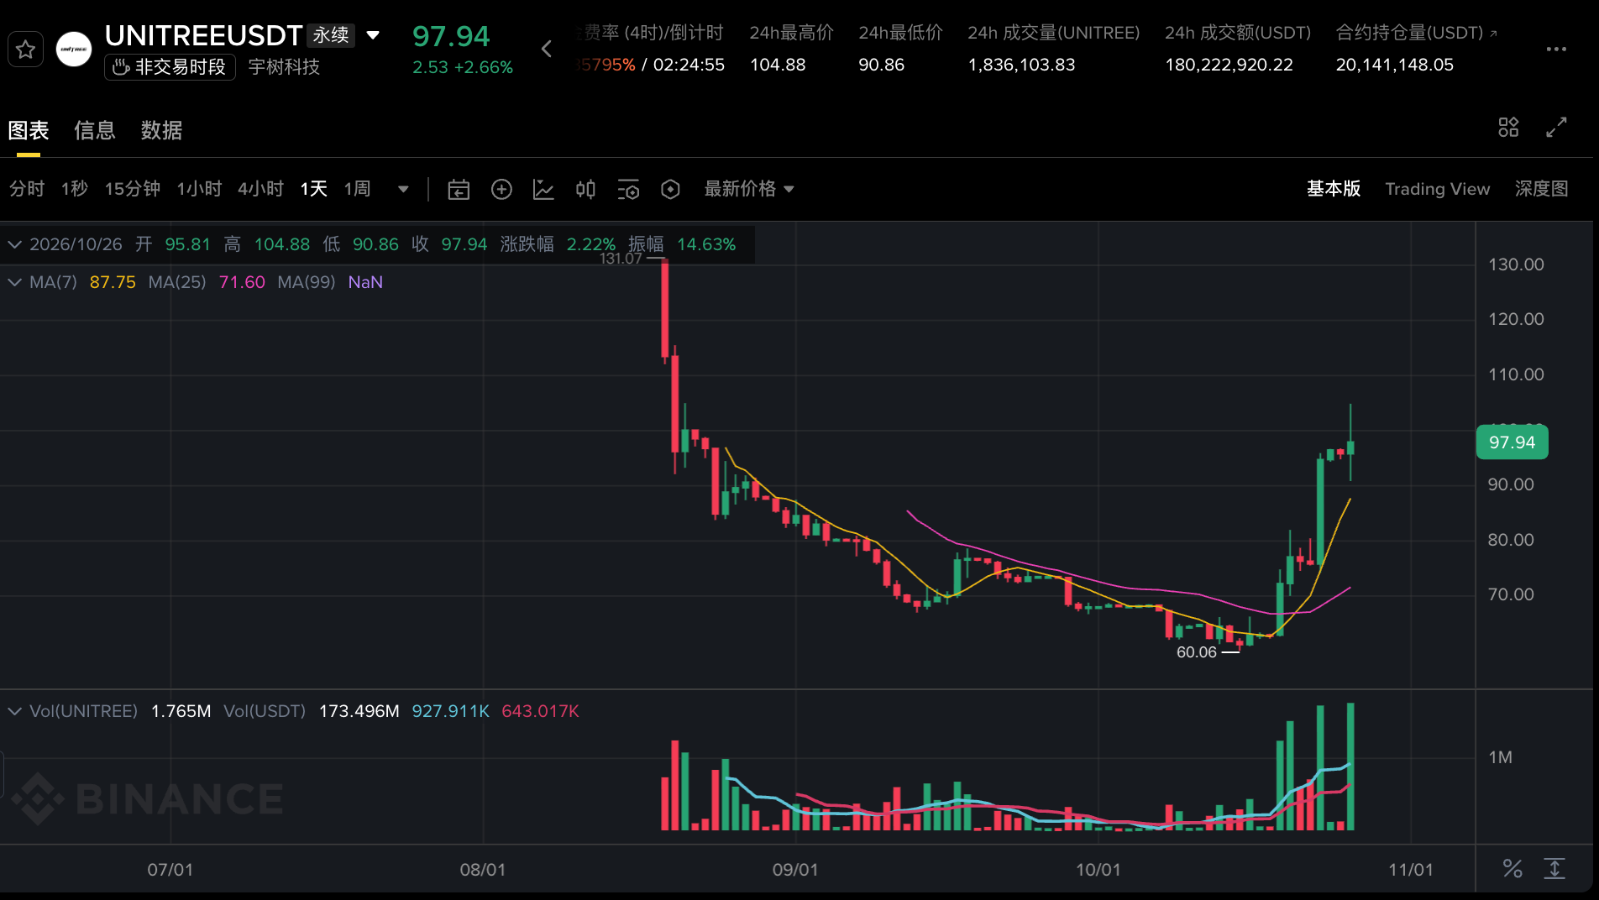This screenshot has height=900, width=1599.
Task: Collapse the OHLC date info row chevron
Action: pyautogui.click(x=14, y=244)
